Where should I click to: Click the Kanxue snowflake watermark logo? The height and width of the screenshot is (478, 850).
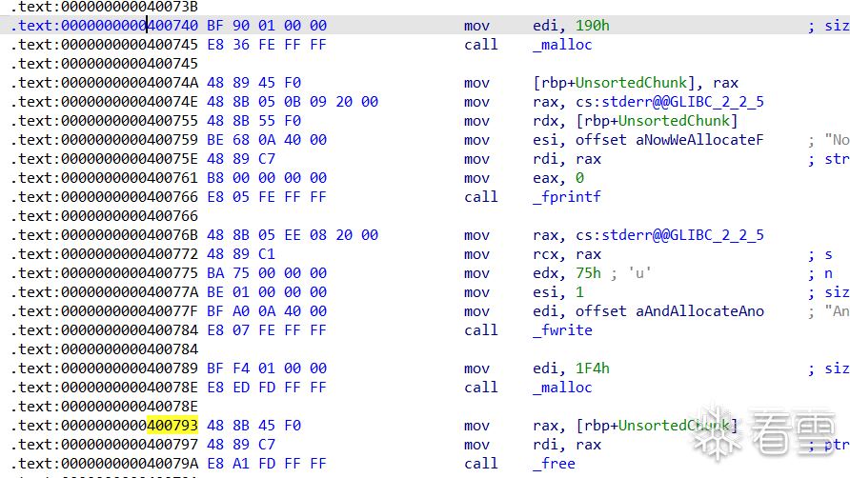(x=718, y=437)
